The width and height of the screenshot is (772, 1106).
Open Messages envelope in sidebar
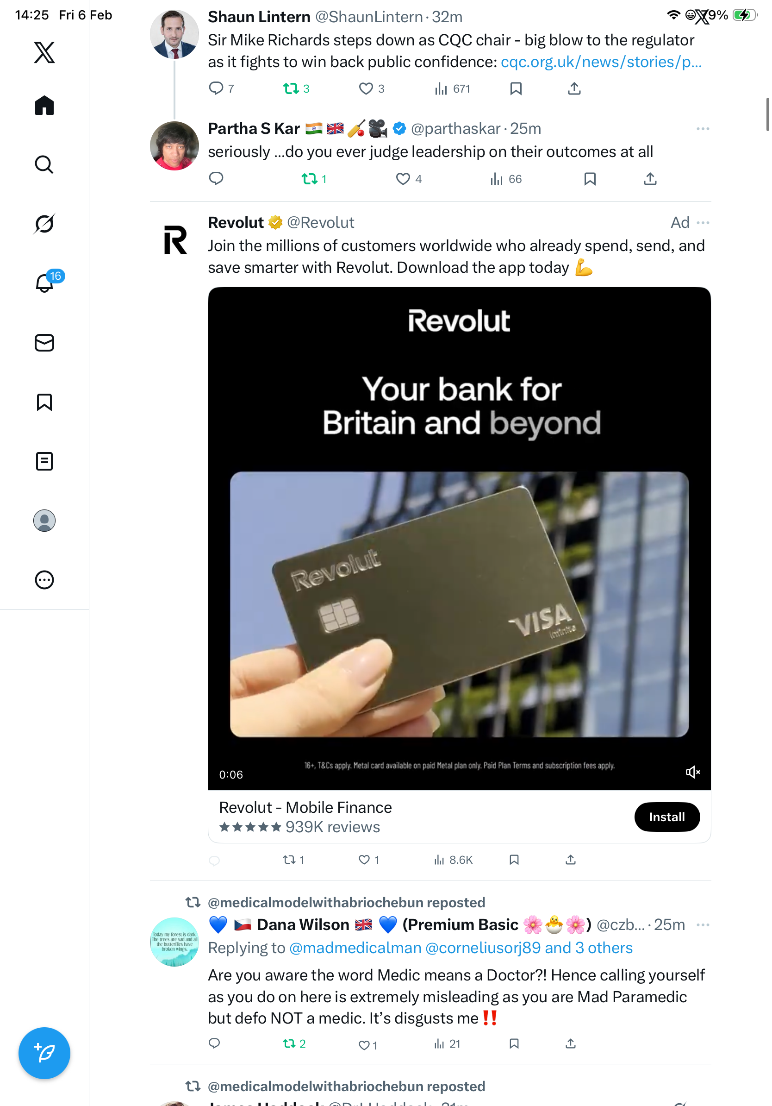(44, 343)
